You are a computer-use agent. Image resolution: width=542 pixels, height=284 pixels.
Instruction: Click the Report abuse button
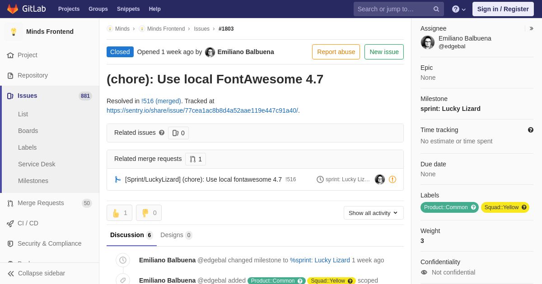click(x=336, y=52)
